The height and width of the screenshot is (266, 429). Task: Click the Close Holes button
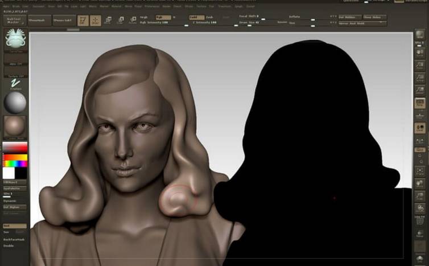click(375, 17)
